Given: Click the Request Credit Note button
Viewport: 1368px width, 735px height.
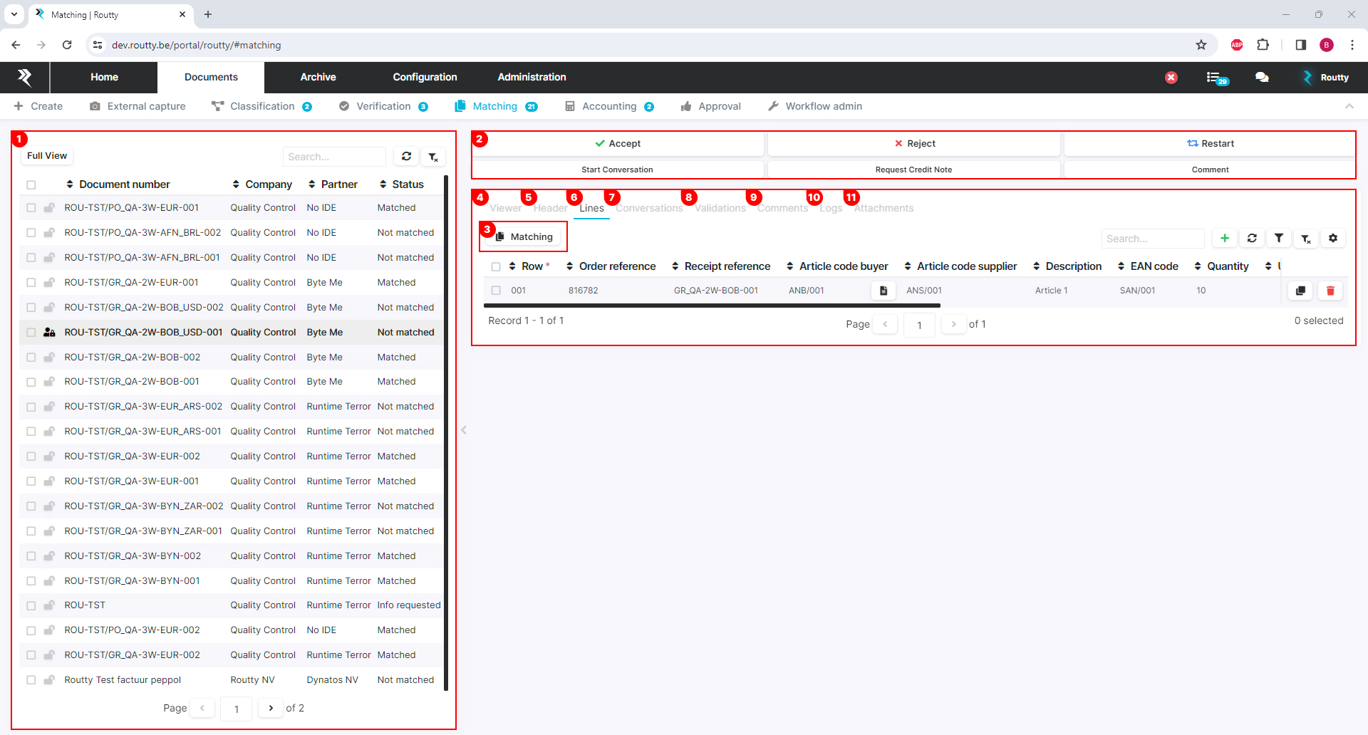Looking at the screenshot, I should tap(913, 170).
